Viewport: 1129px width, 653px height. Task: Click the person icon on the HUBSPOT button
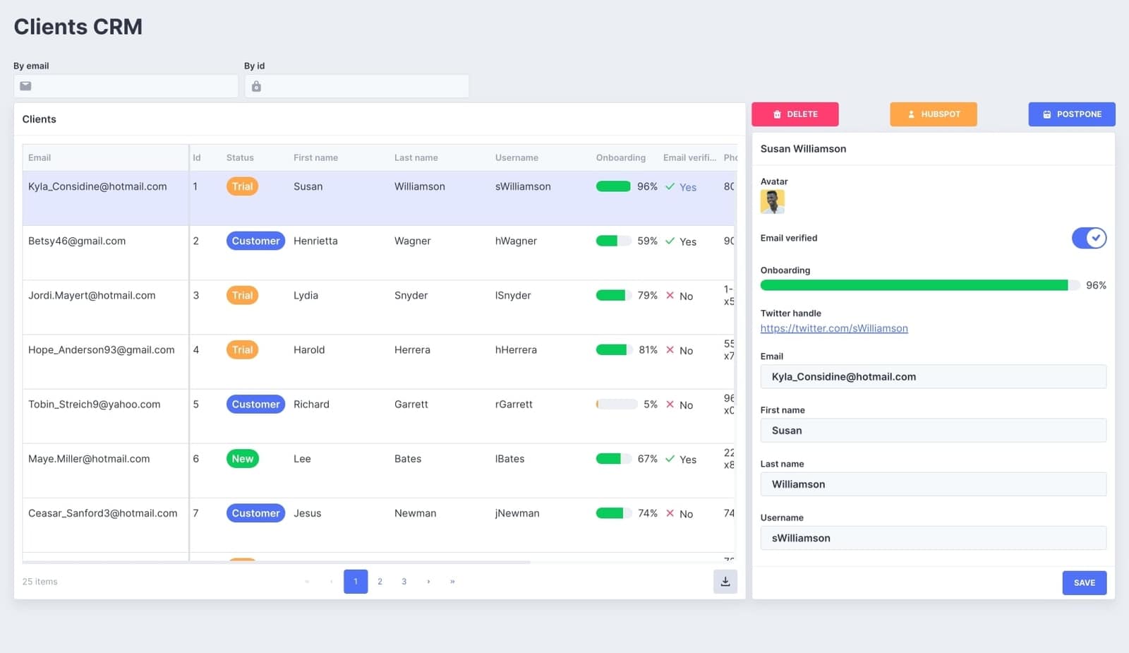pos(911,114)
